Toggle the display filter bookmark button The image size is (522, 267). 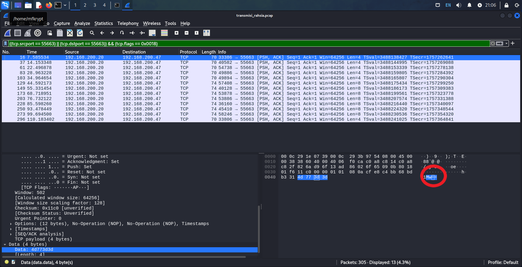tap(5, 43)
